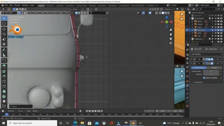
Task: Open the viewport Options dropdown
Action: (168, 9)
